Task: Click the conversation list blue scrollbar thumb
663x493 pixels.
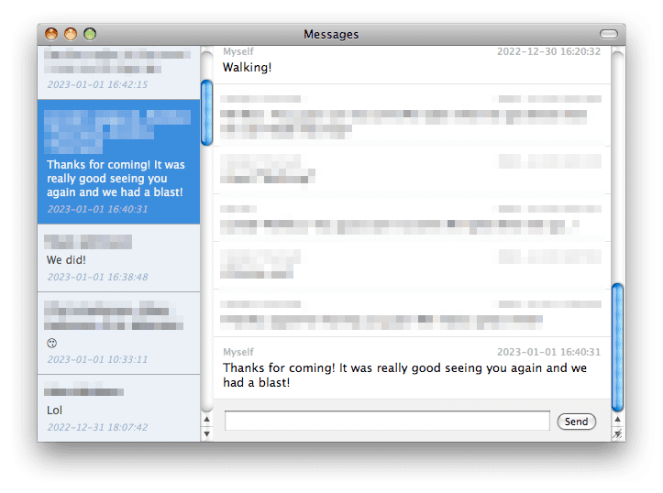Action: pos(206,113)
